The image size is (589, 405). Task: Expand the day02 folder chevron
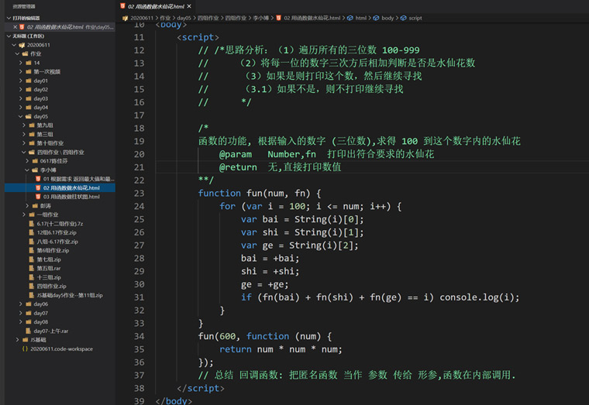(21, 90)
